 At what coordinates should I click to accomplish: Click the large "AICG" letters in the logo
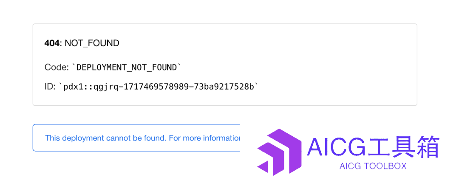tap(334, 147)
